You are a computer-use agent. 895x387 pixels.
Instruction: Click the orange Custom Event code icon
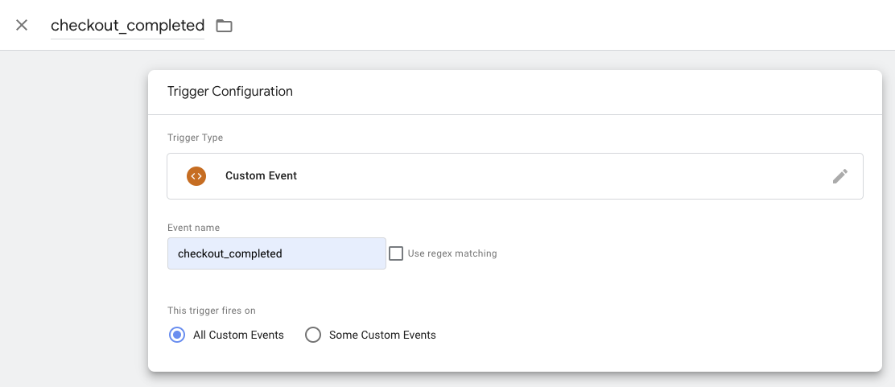pos(196,176)
